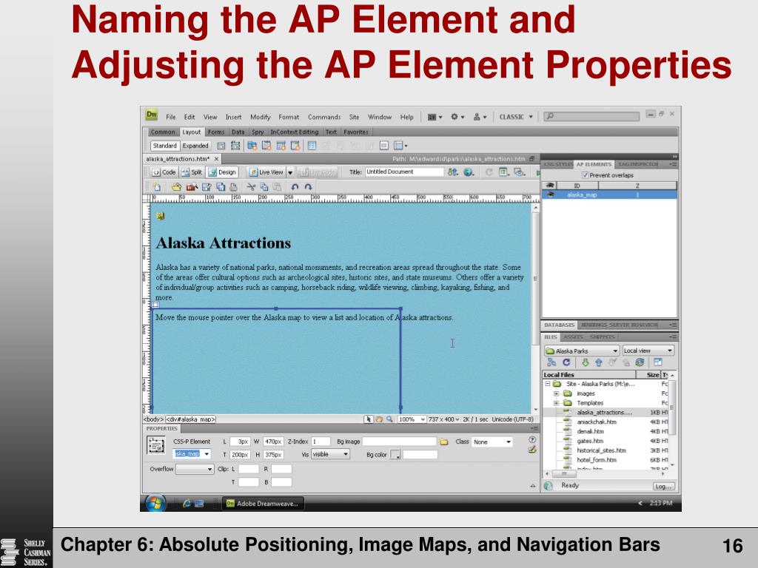Click the Select tool arrow in status bar
The width and height of the screenshot is (758, 568).
(x=369, y=419)
